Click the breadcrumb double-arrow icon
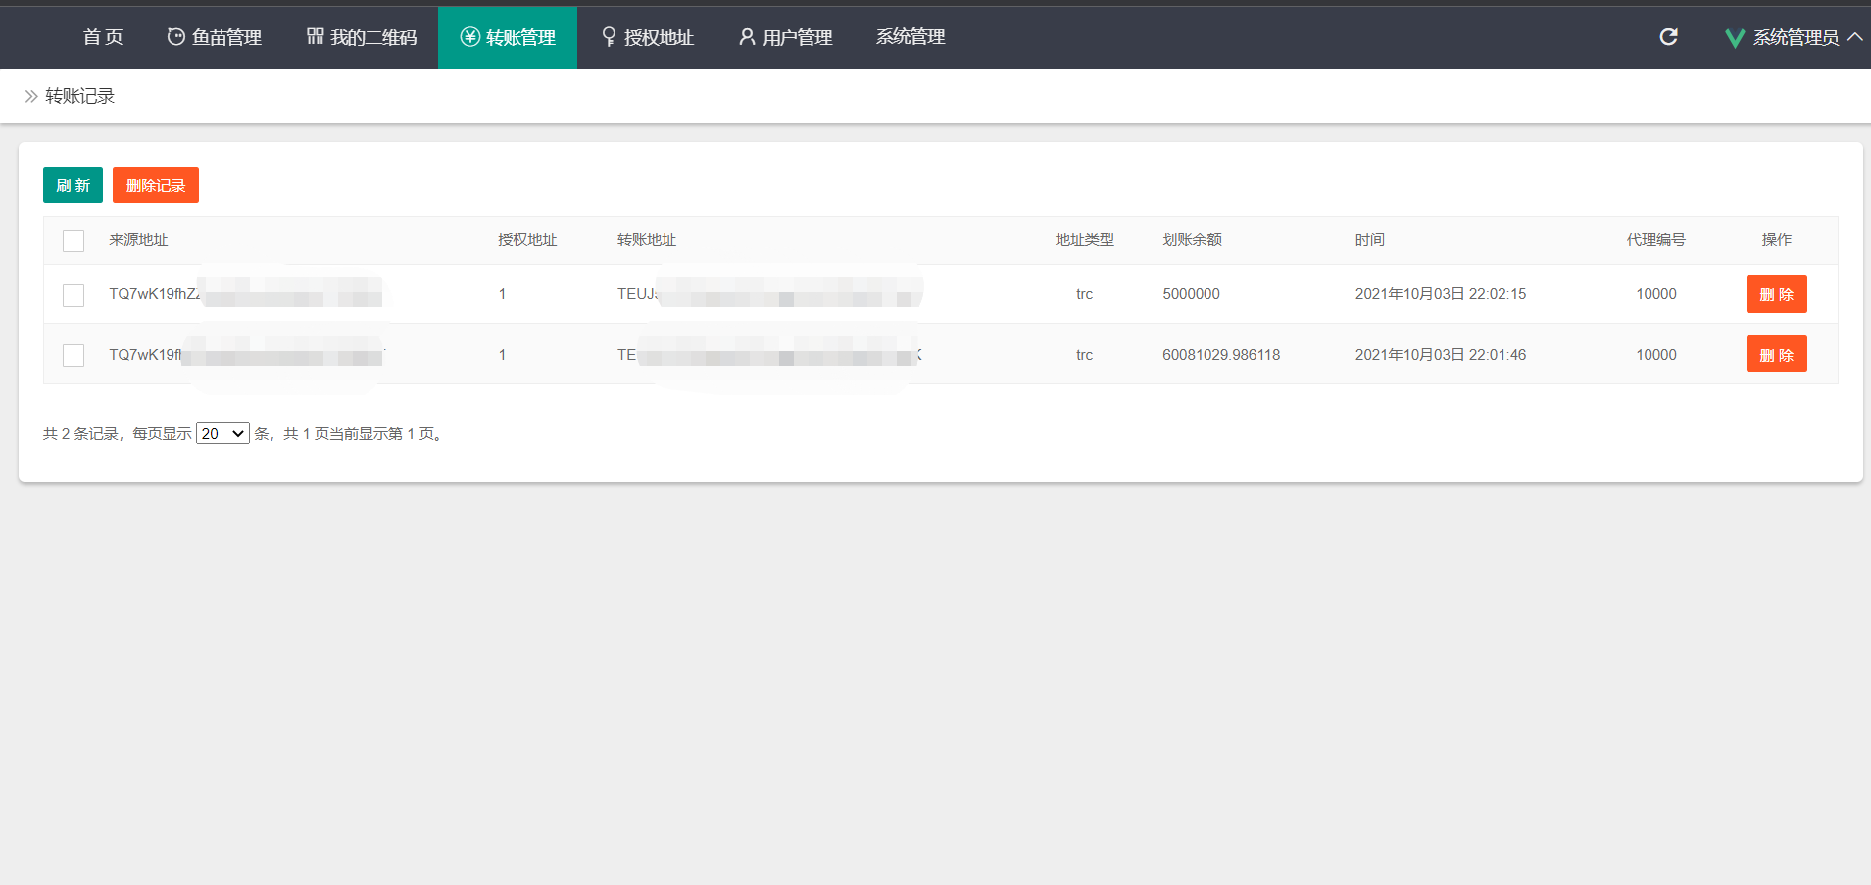Screen dimensions: 1871x885 pos(31,96)
